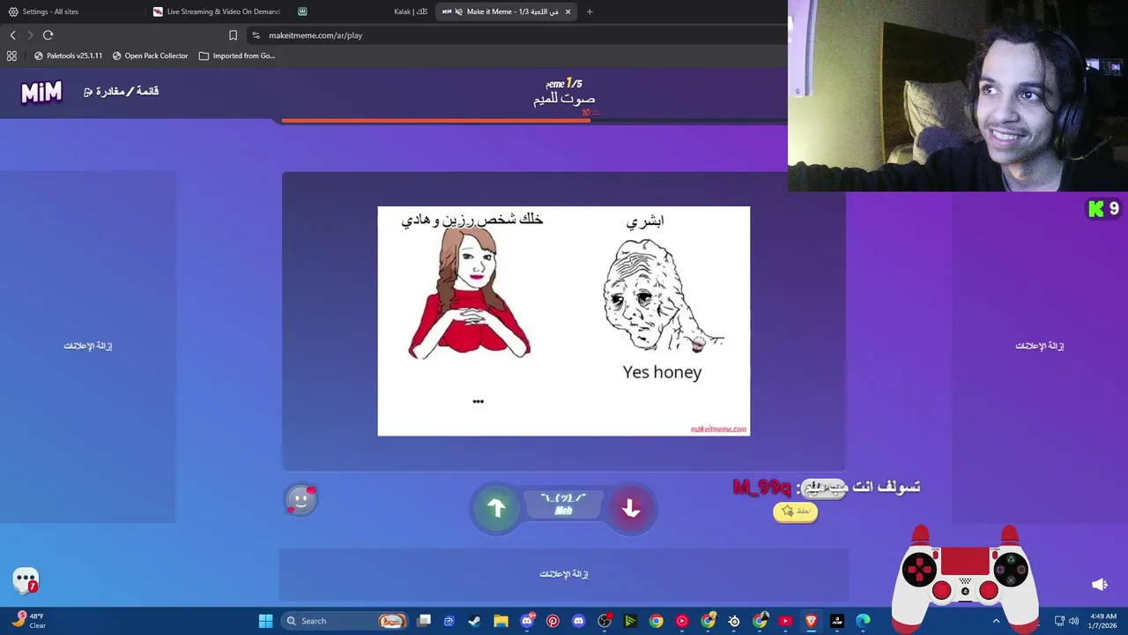
Task: Downvote the meme with the red arrow
Action: [x=630, y=508]
